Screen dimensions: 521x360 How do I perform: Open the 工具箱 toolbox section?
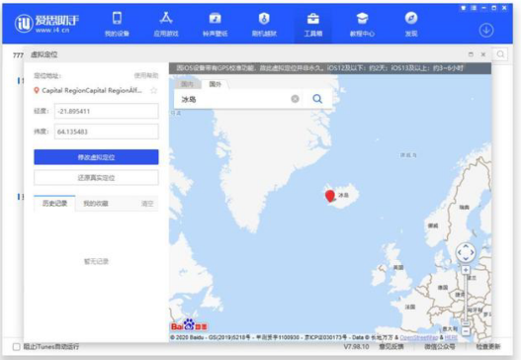pyautogui.click(x=313, y=24)
